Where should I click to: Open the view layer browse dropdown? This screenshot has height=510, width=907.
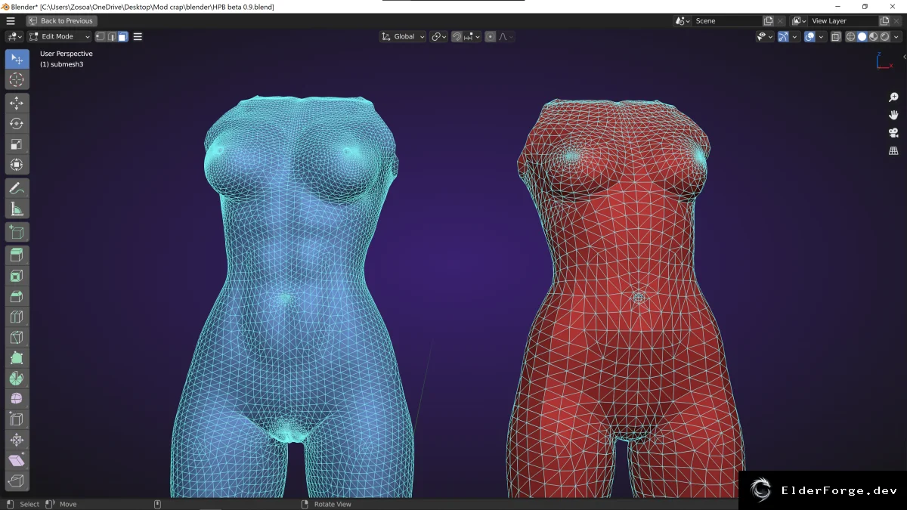800,20
